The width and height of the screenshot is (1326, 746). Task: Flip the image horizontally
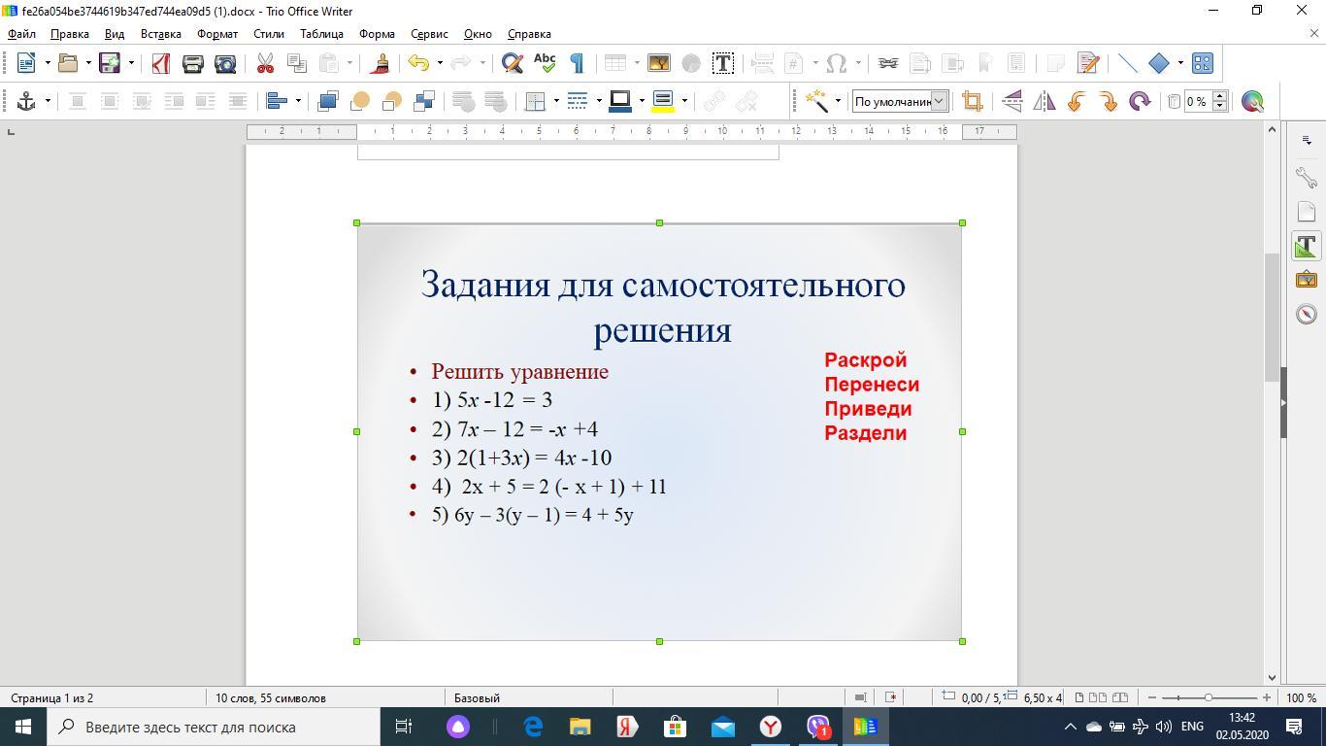[x=1044, y=101]
